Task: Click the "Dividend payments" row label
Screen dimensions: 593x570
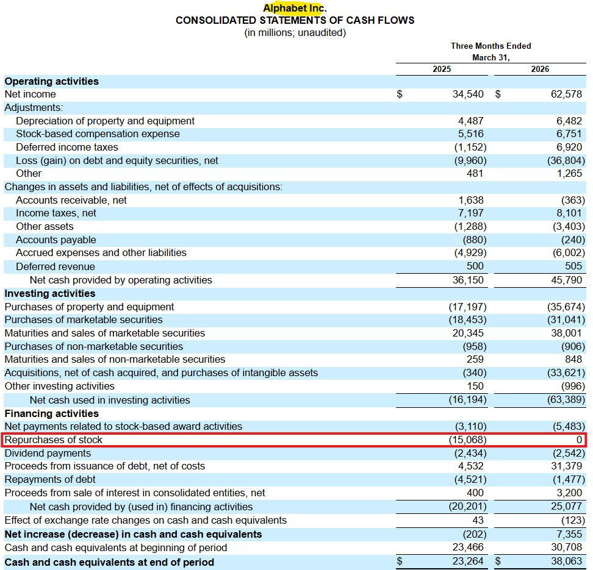Action: [48, 453]
